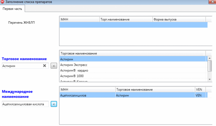Sort by Торг.наименование column header
This screenshot has width=216, height=126.
pos(126,19)
